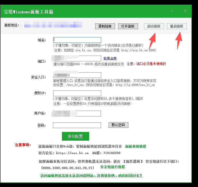Click the 默认密码 button
This screenshot has height=187, width=198.
tap(118, 125)
